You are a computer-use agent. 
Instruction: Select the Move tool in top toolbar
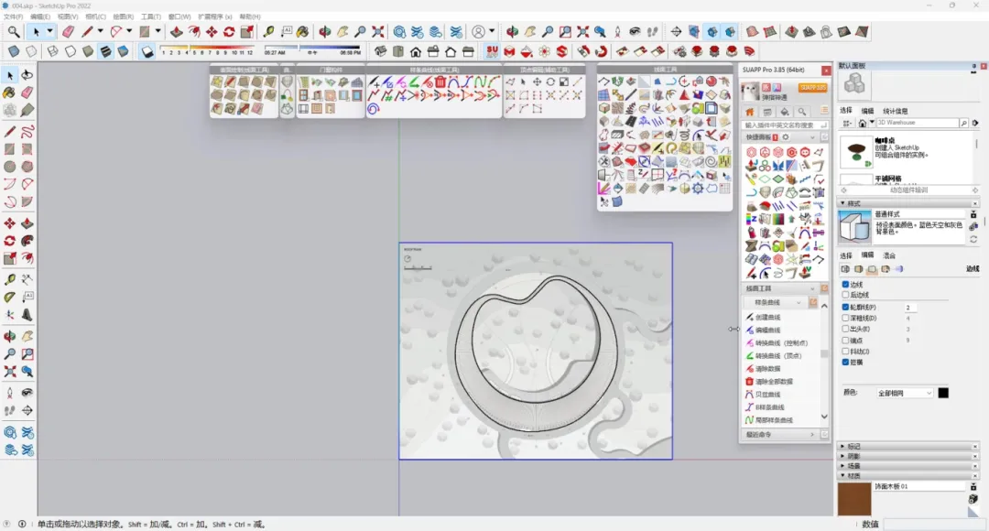click(x=212, y=32)
